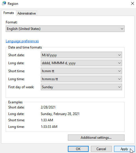The height and width of the screenshot is (153, 136).
Task: Click the chevron arrow beside Sunday
Action: click(x=119, y=87)
